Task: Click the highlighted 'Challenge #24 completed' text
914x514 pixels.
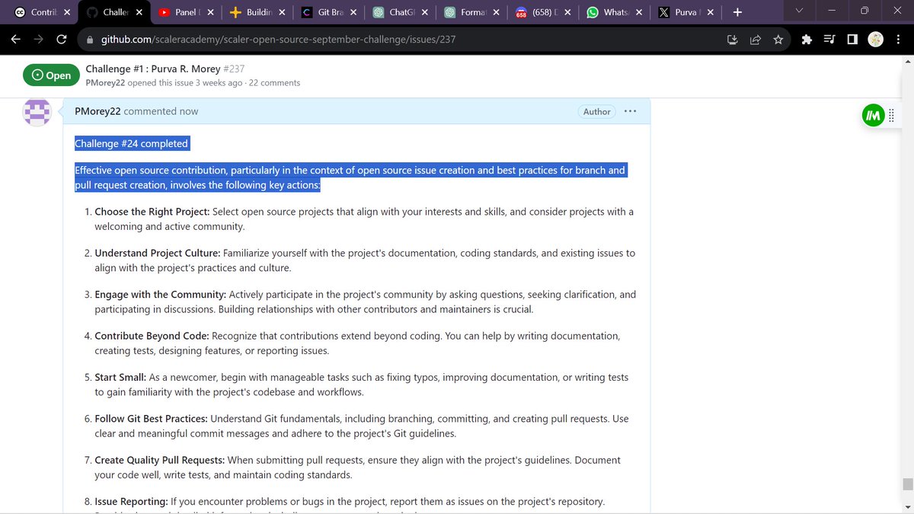Action: pos(131,143)
